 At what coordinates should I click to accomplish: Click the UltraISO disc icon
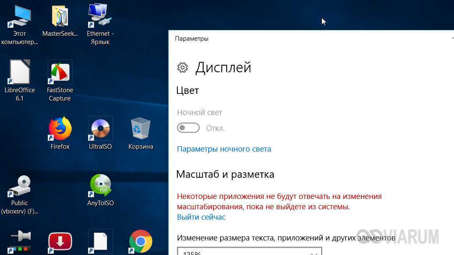(100, 129)
